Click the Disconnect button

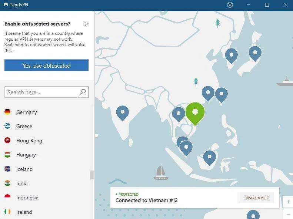click(256, 198)
